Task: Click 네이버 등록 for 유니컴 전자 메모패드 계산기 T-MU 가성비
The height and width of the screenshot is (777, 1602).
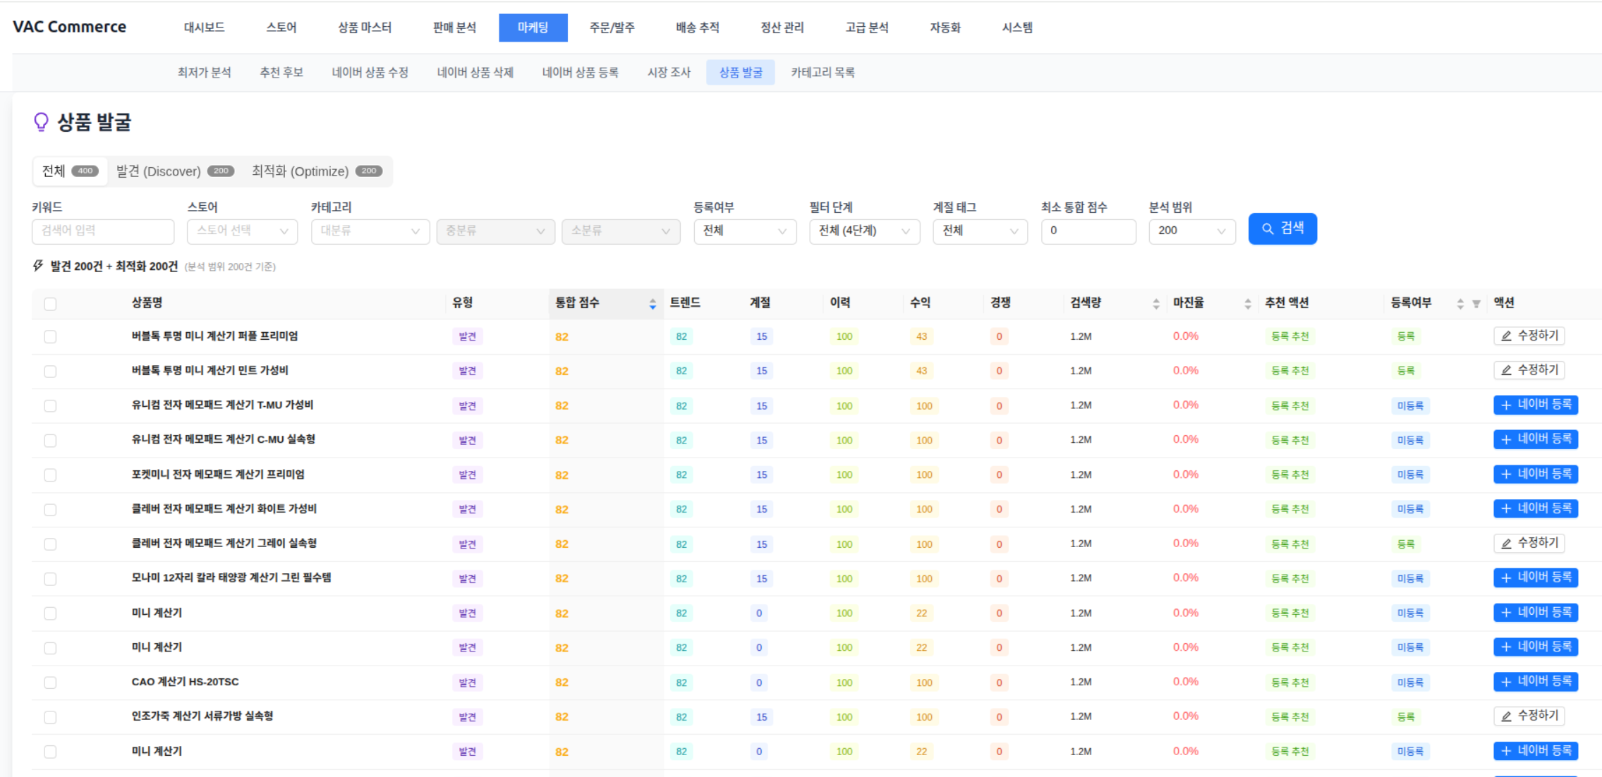Action: 1536,405
